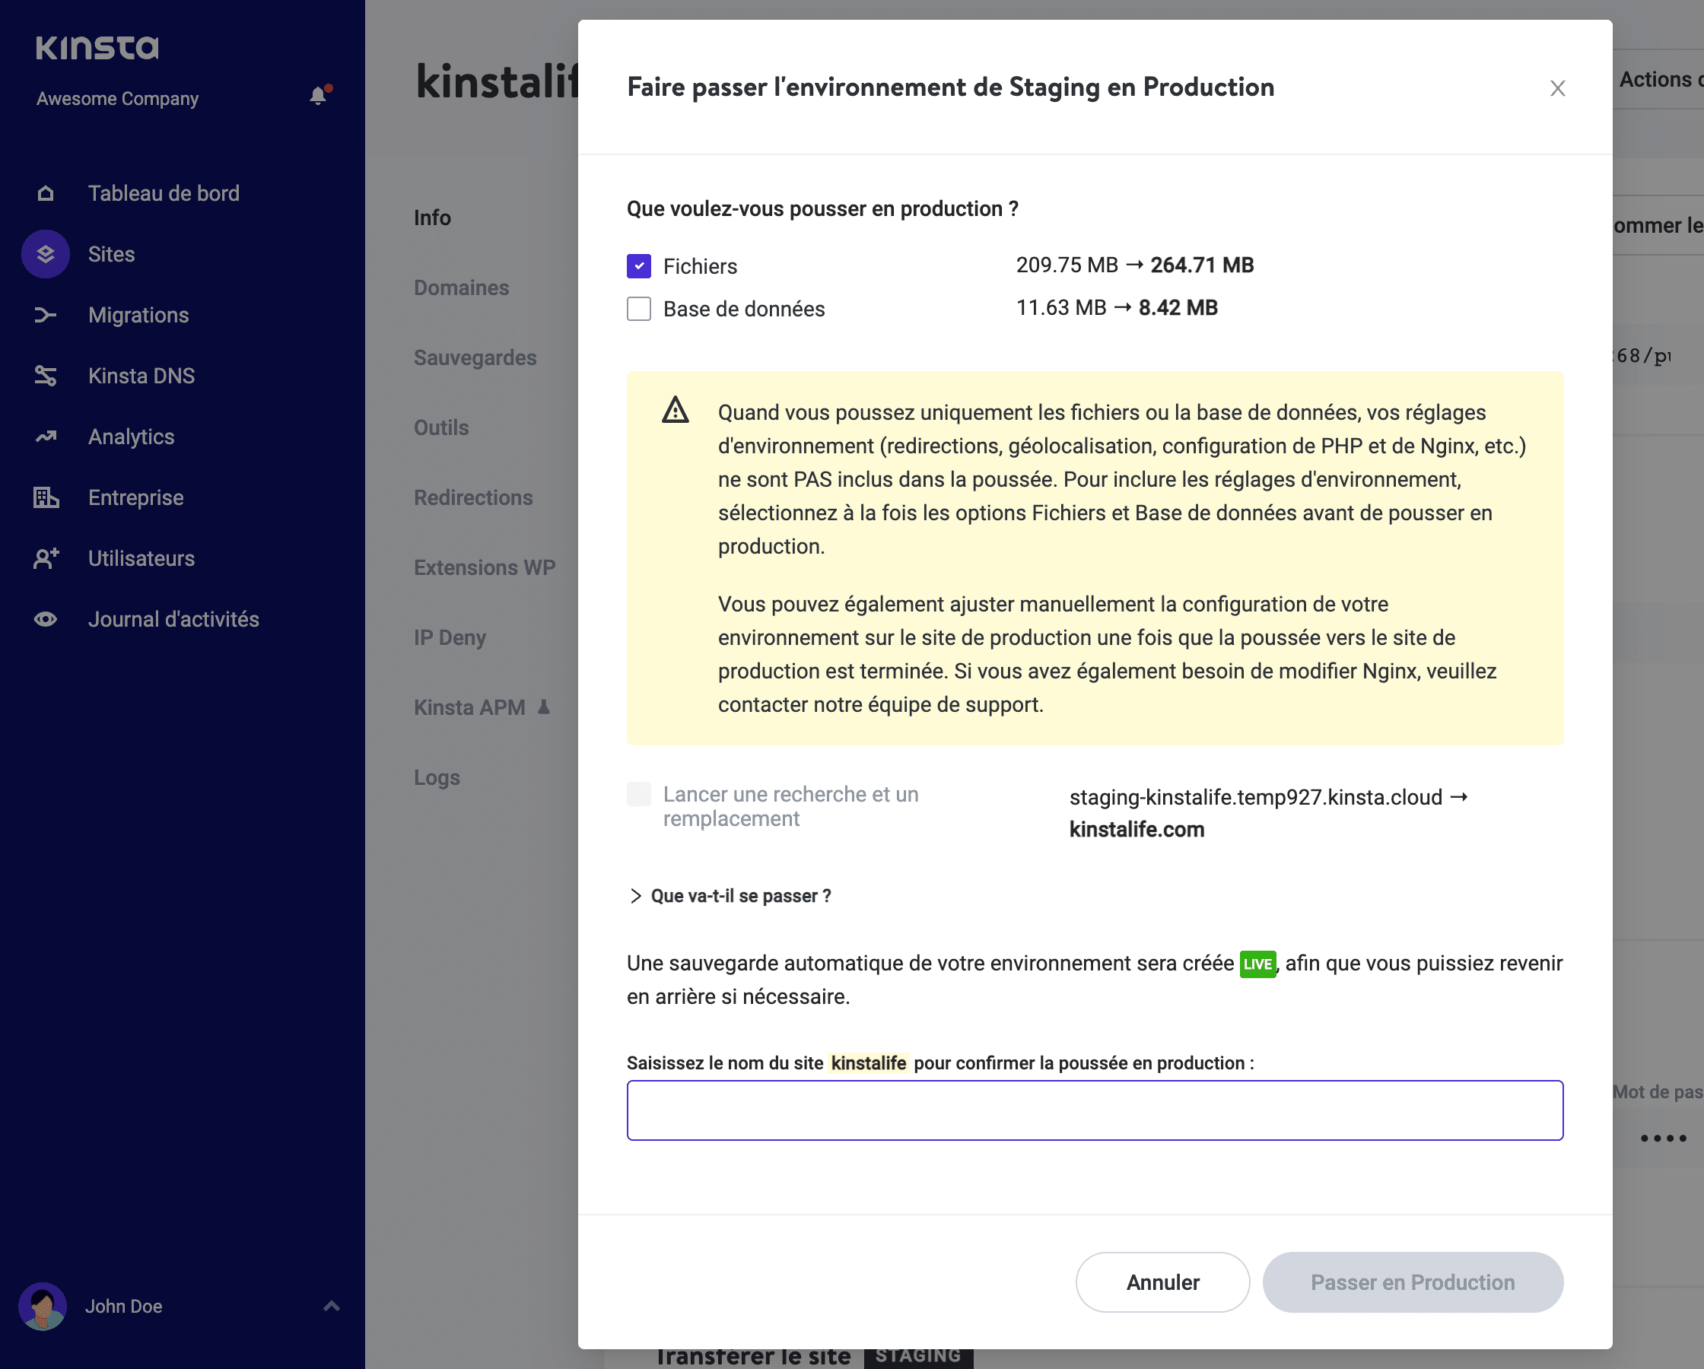Click the Tableau de bord home icon
Image resolution: width=1704 pixels, height=1369 pixels.
point(46,193)
